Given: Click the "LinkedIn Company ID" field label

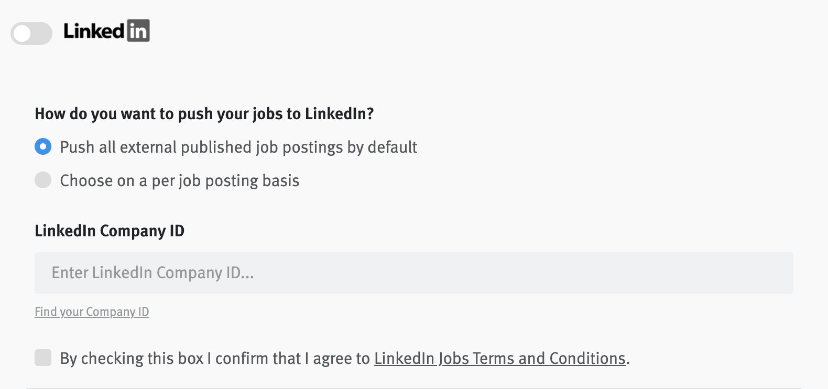Looking at the screenshot, I should [x=110, y=231].
